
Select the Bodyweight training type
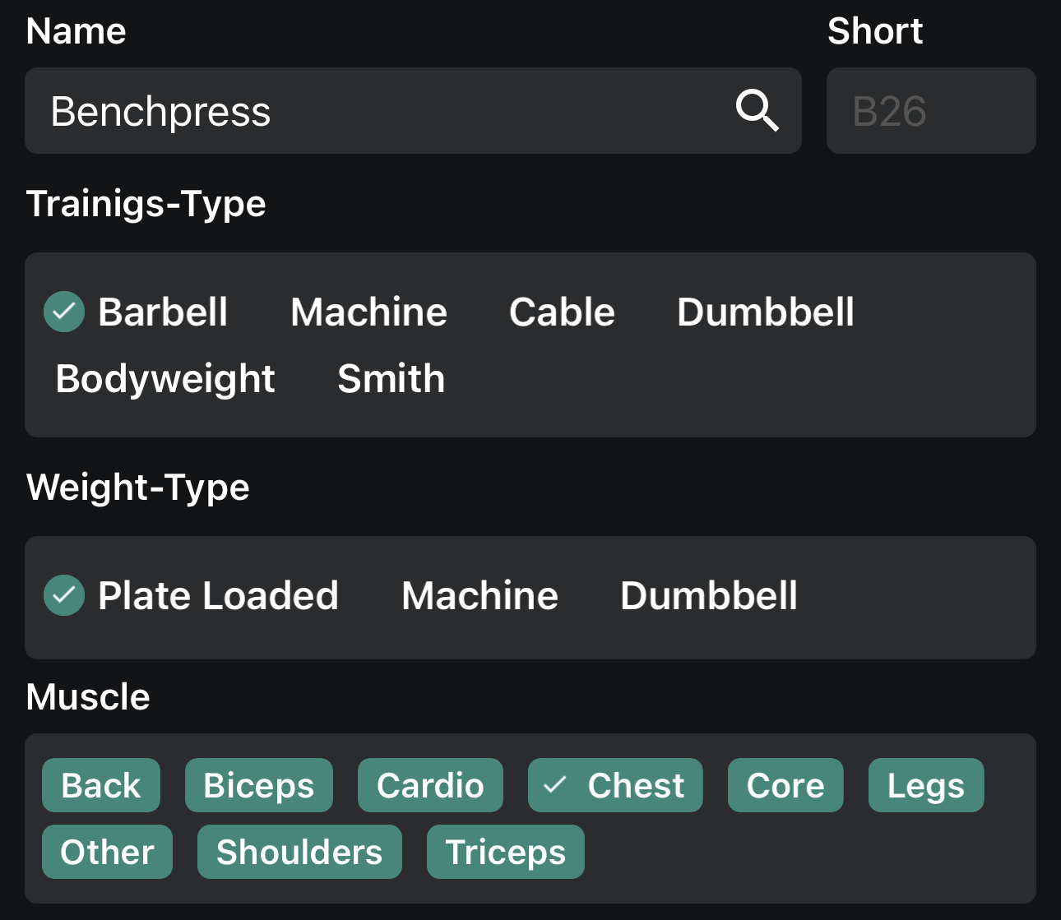click(x=164, y=378)
